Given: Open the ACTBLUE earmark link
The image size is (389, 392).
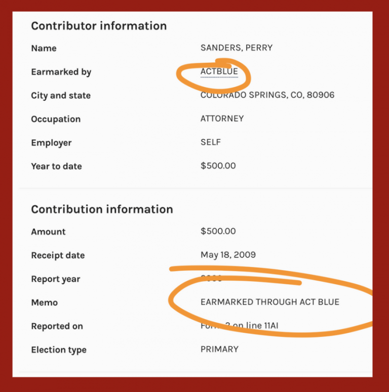Looking at the screenshot, I should click(x=219, y=72).
